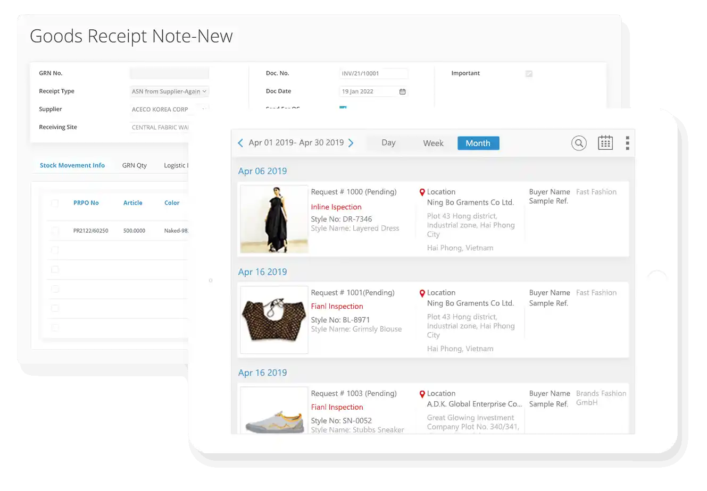707x491 pixels.
Task: Select the Week view tab
Action: (433, 143)
